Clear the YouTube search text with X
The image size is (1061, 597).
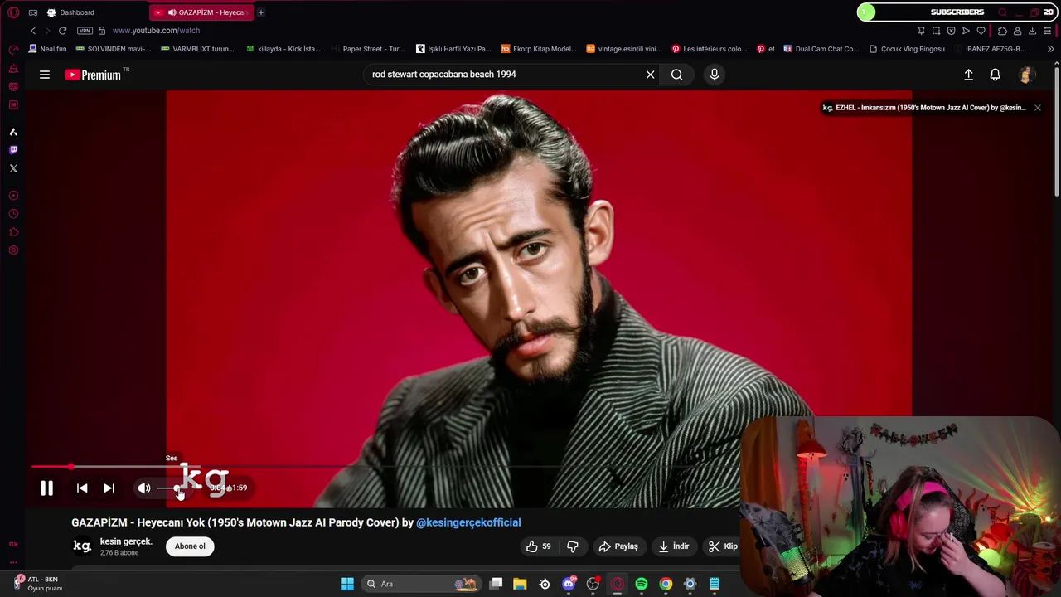[650, 75]
